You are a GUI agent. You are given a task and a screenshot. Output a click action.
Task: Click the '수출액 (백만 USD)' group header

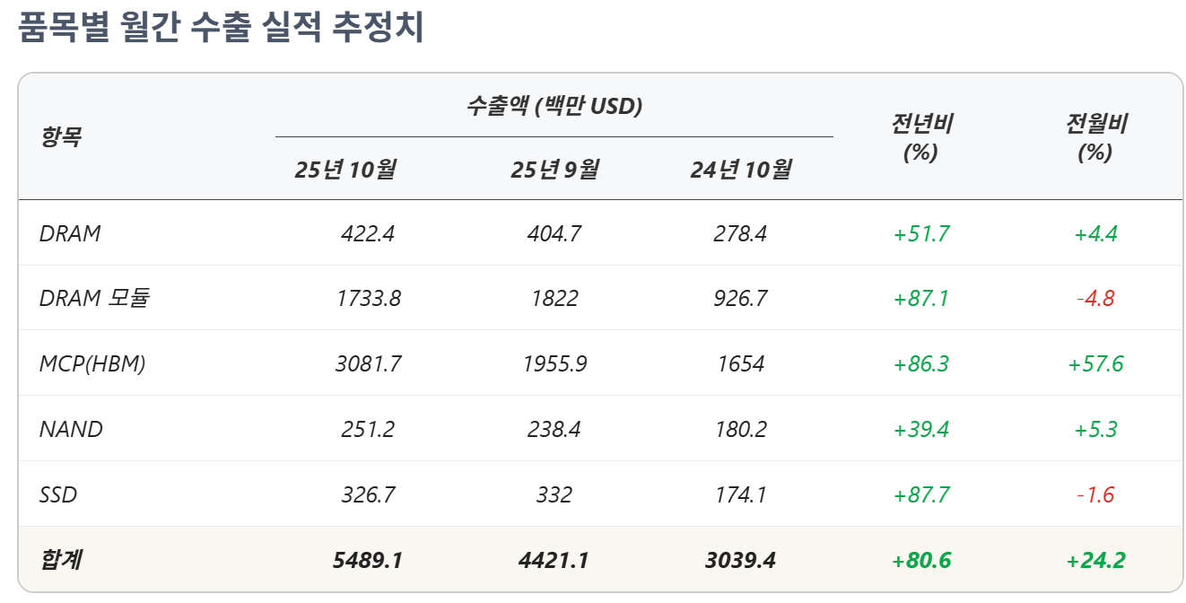coord(554,107)
